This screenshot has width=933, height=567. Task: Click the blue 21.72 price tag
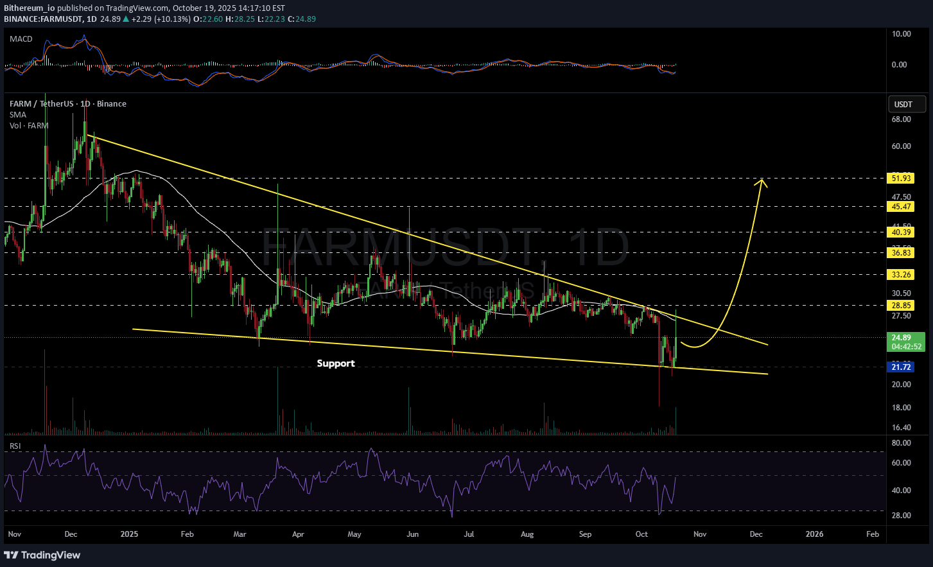(x=901, y=367)
